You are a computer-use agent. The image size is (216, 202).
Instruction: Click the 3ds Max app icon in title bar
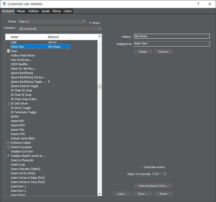point(4,4)
